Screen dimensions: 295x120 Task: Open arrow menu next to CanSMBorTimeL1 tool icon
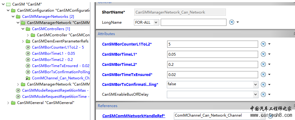coord(269,54)
